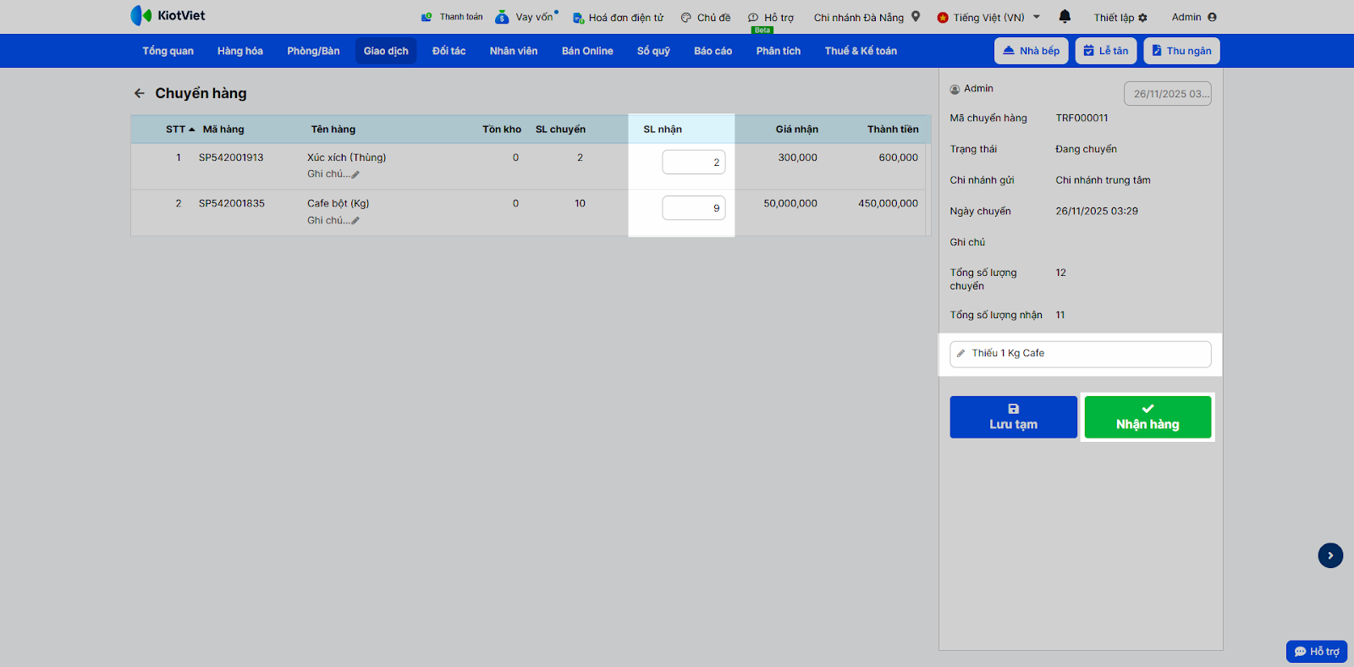Click product code SP542001835
The height and width of the screenshot is (667, 1354).
coord(232,203)
